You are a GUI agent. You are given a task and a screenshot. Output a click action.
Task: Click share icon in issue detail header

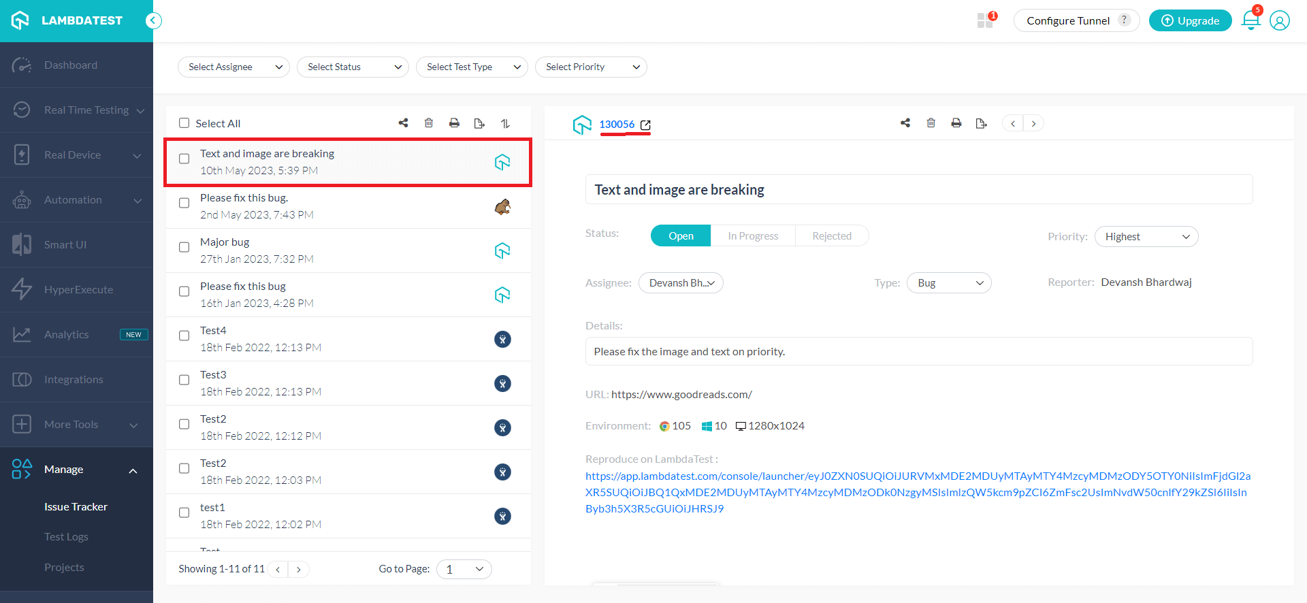pos(905,123)
